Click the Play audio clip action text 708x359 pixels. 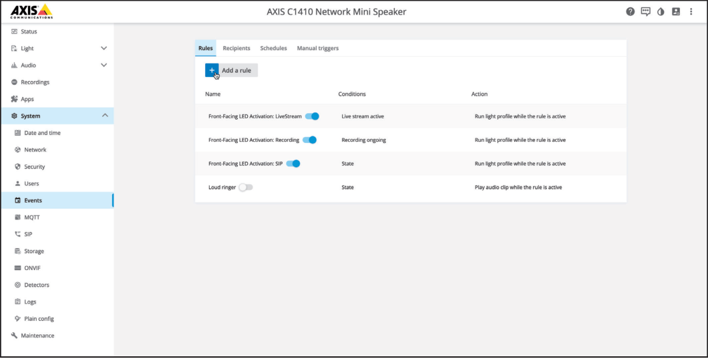coord(518,187)
